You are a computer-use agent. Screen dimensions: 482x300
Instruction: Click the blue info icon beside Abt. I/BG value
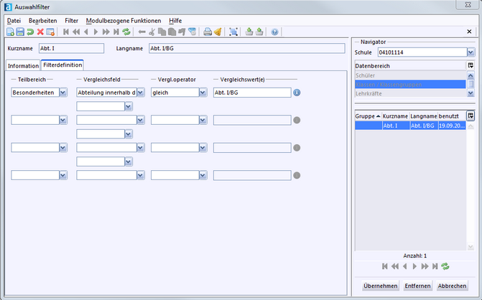click(x=296, y=93)
